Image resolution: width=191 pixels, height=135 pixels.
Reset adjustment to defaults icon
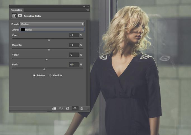pyautogui.click(x=67, y=108)
